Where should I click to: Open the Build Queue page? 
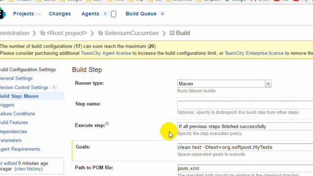pos(141,14)
